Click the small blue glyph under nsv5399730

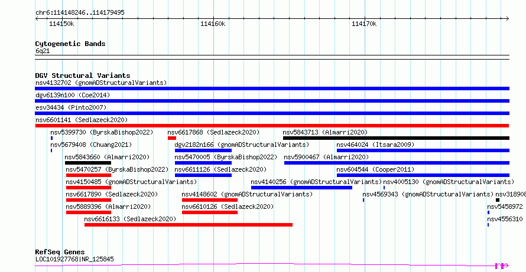coord(51,138)
